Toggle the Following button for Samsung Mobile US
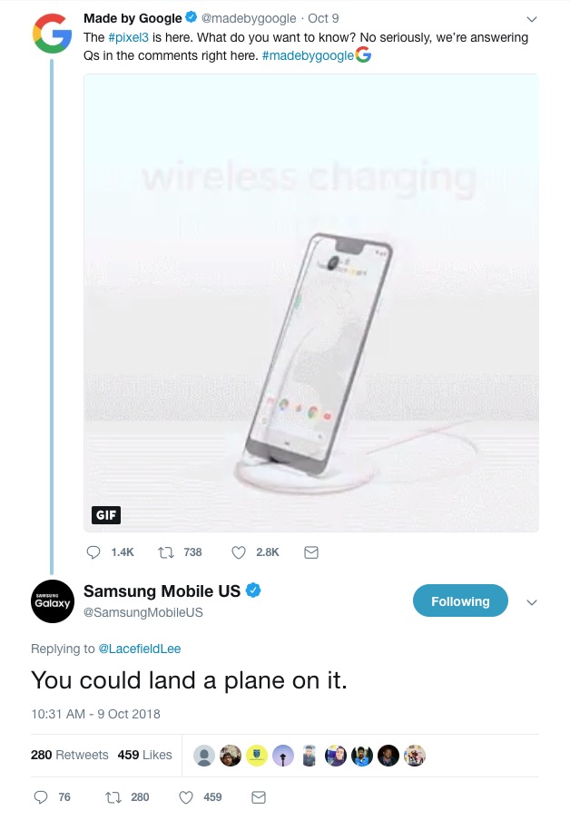This screenshot has height=820, width=570. point(460,600)
